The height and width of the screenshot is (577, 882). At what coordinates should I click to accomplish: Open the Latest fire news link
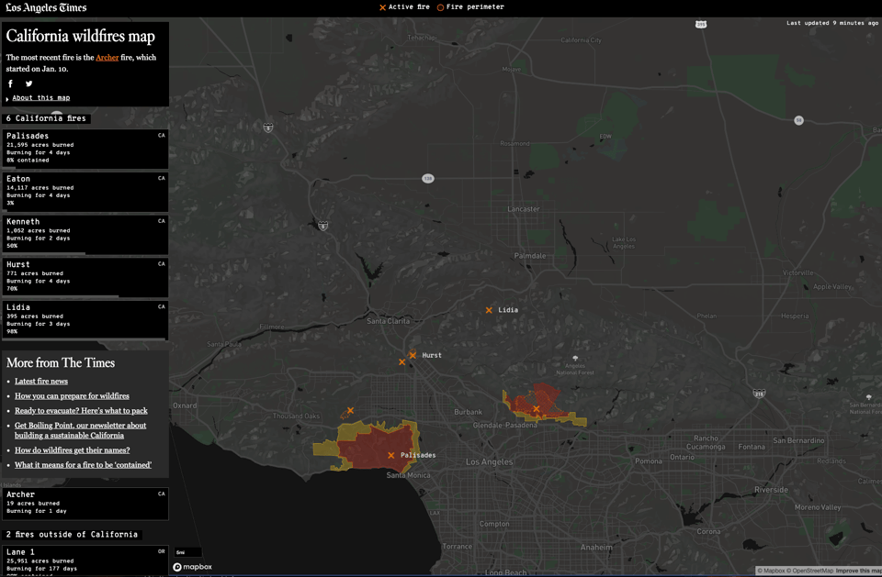[x=41, y=382]
